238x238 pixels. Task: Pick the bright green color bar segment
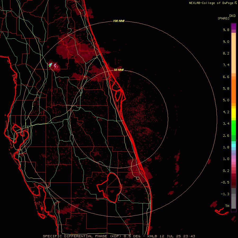coord(234,127)
